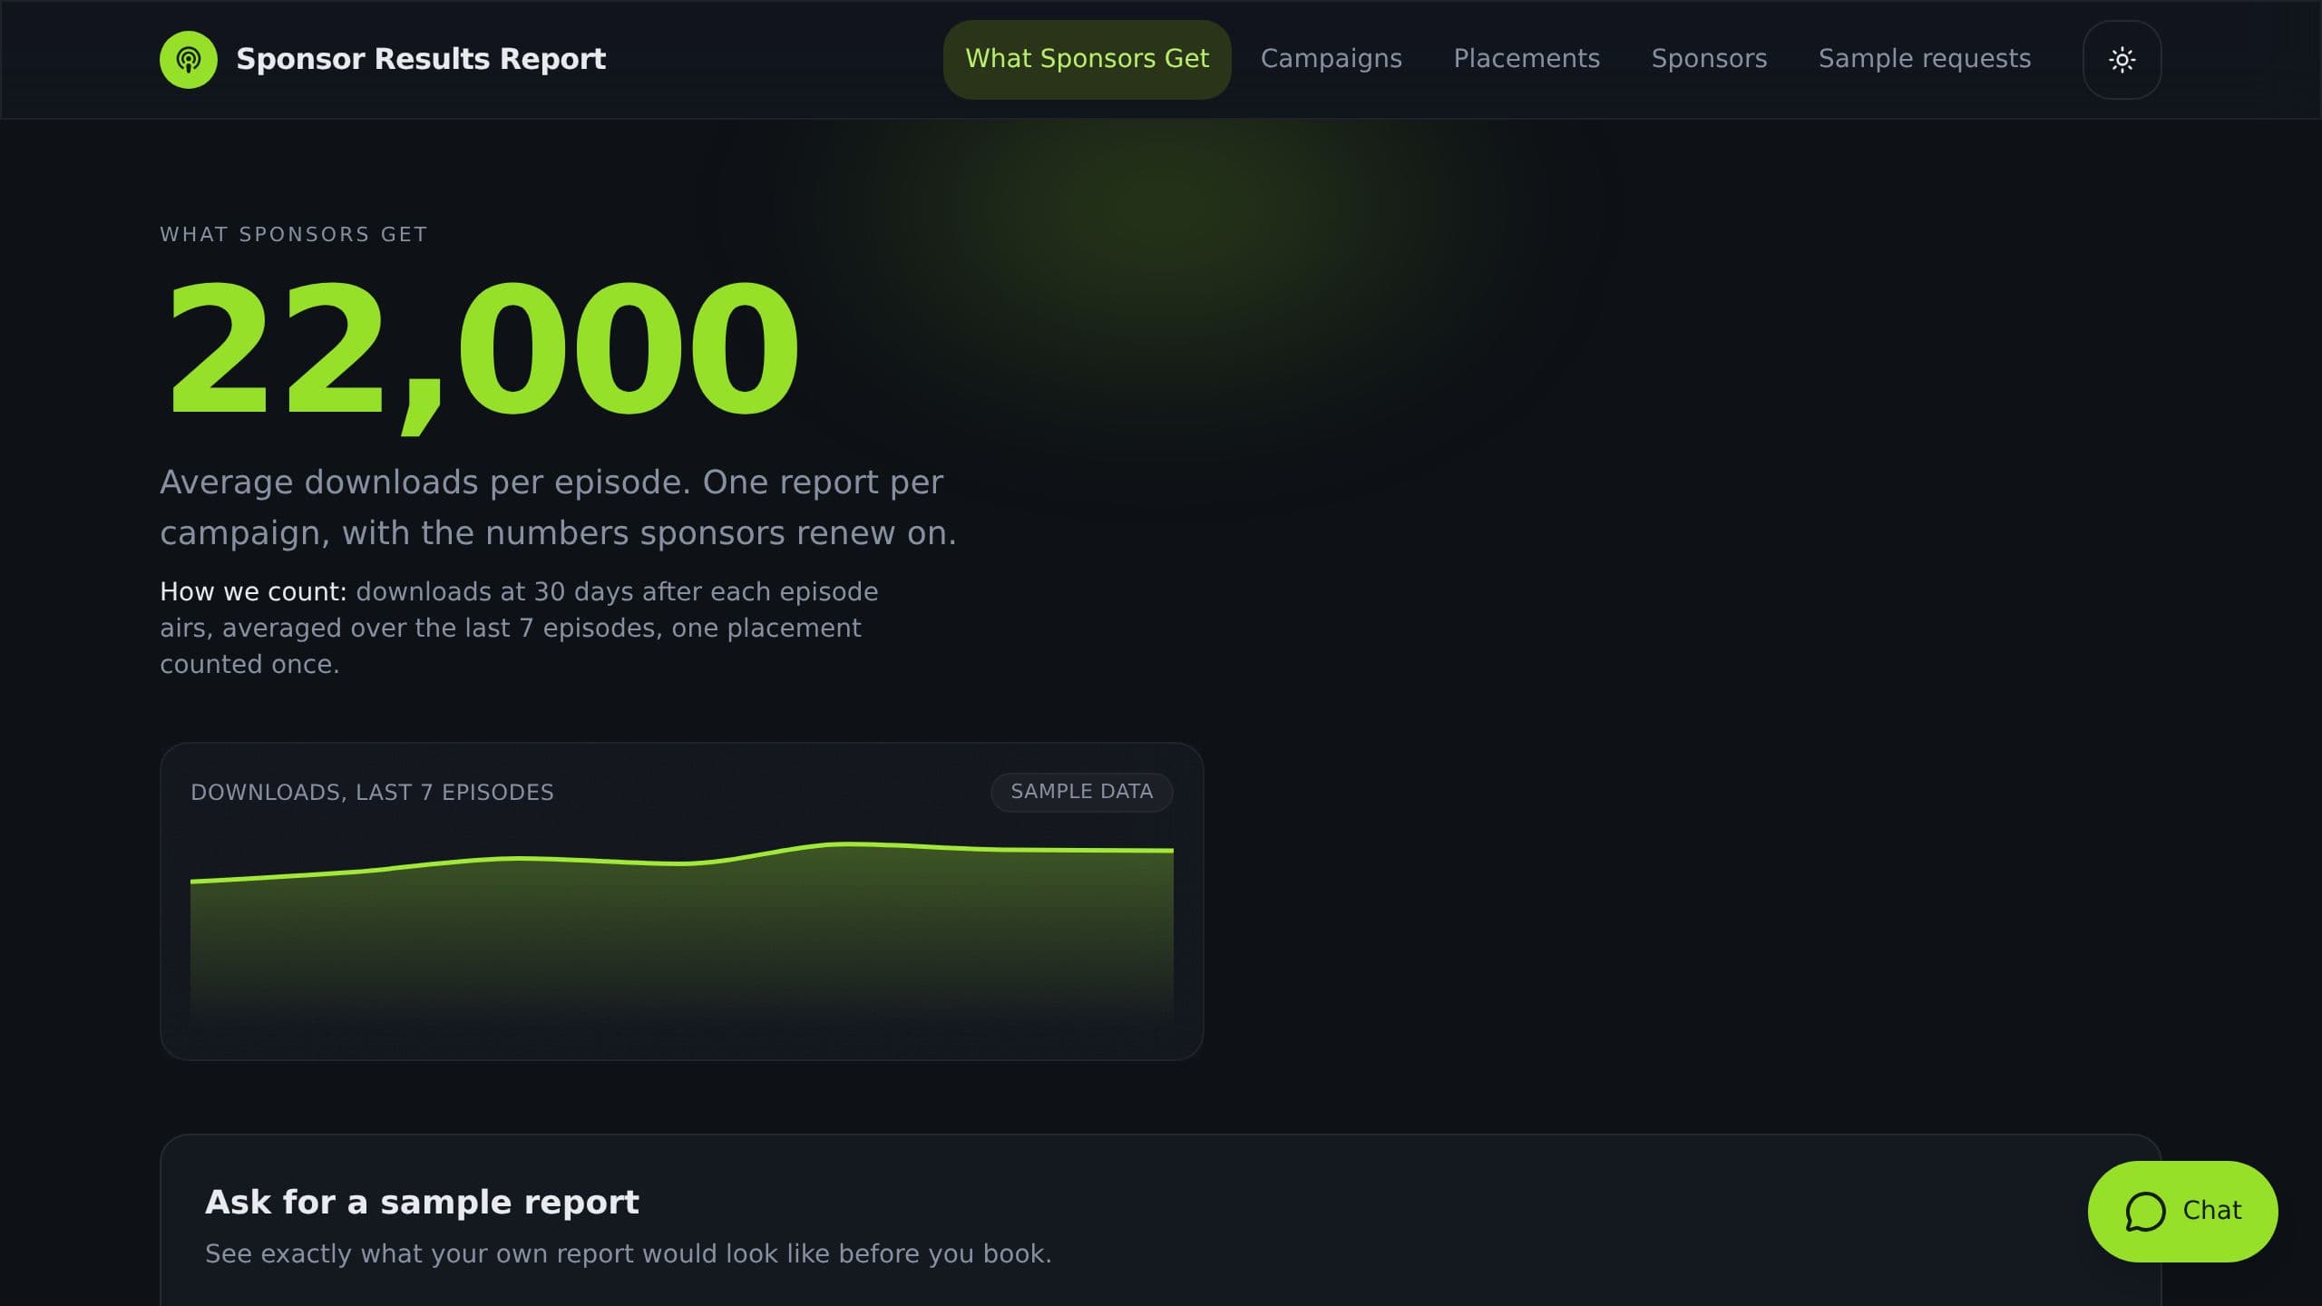The width and height of the screenshot is (2322, 1306).
Task: Click the Sponsor Results Report title
Action: 421,59
